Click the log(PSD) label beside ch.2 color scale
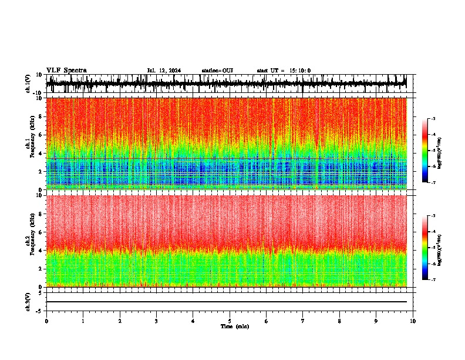 [440, 250]
